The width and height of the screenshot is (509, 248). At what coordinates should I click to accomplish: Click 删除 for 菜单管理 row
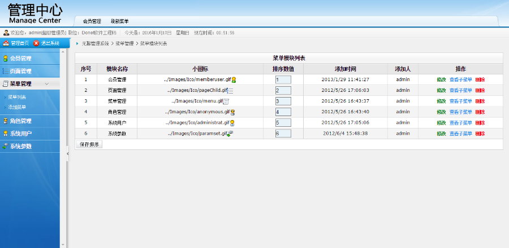pos(480,101)
